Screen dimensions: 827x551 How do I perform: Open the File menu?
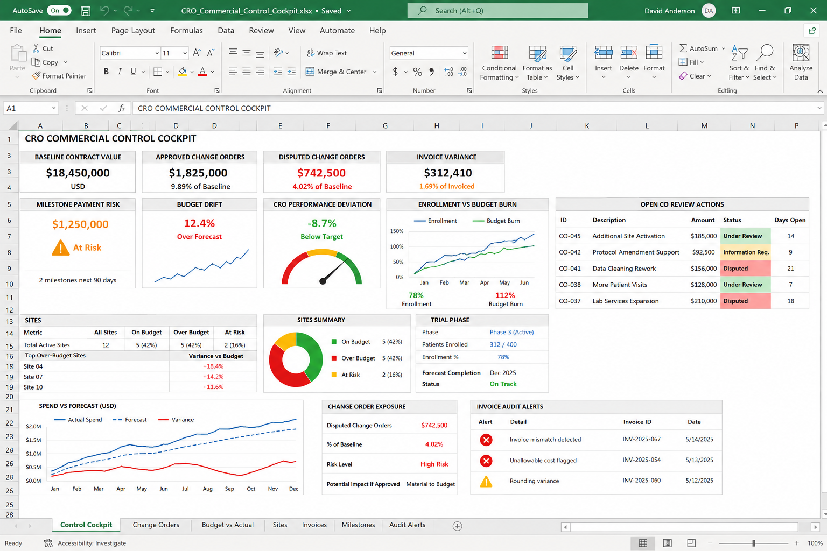pos(16,31)
